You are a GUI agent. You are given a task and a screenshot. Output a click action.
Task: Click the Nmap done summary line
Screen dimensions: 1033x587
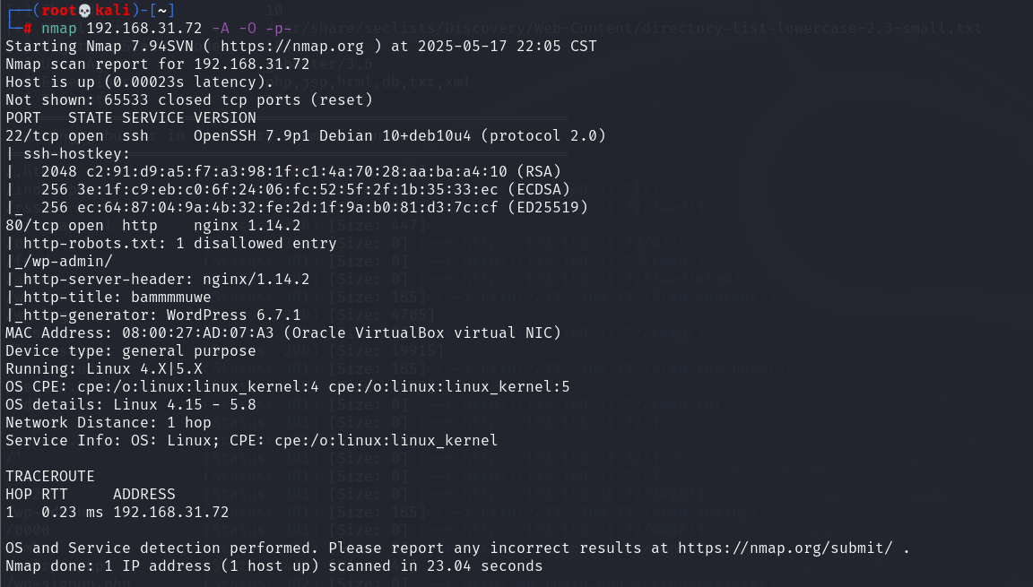[x=274, y=566]
